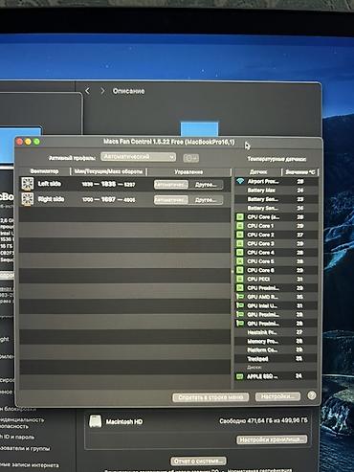Screen dimensions: 354x472
Task: Click the Right side fan icon
Action: click(x=28, y=199)
